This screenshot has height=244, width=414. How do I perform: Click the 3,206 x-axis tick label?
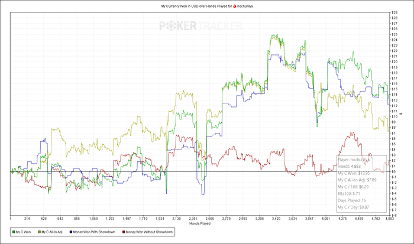(x=260, y=219)
